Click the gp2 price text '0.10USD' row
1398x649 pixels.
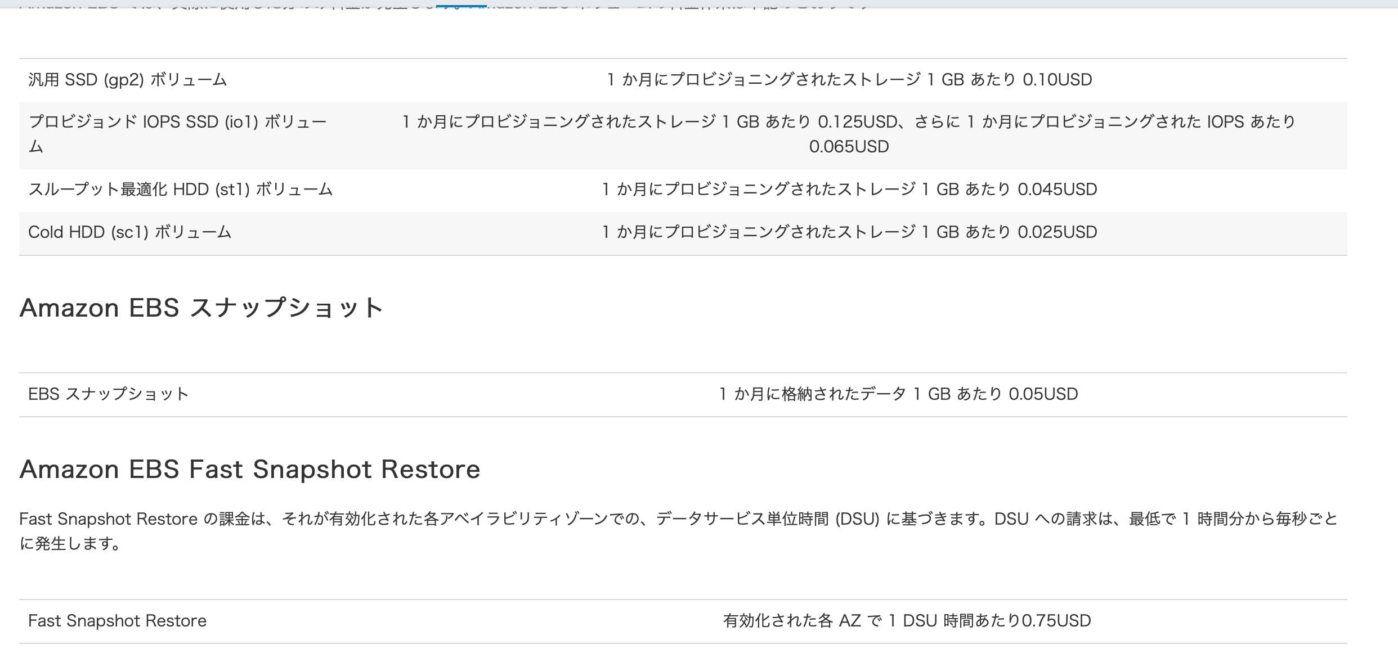click(x=849, y=80)
